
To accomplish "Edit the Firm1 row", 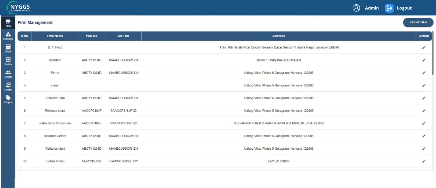I will (x=424, y=73).
